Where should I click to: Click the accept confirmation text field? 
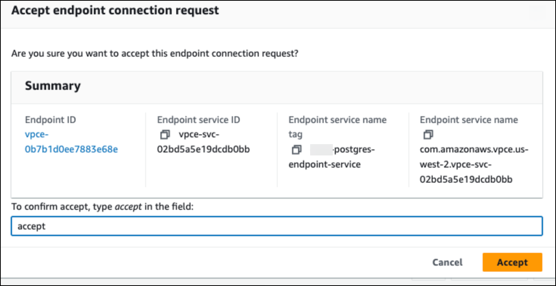click(276, 226)
